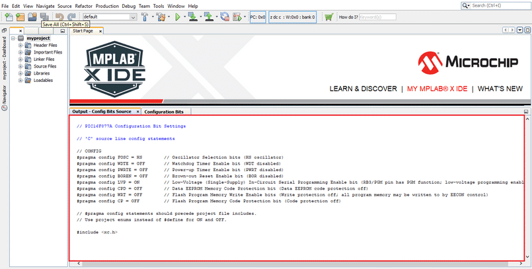Click the Source Files folder icon
The height and width of the screenshot is (269, 532).
point(28,67)
